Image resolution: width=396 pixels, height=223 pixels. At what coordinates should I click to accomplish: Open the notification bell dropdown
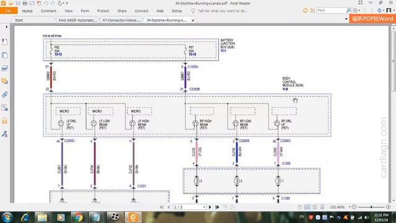pyautogui.click(x=381, y=11)
